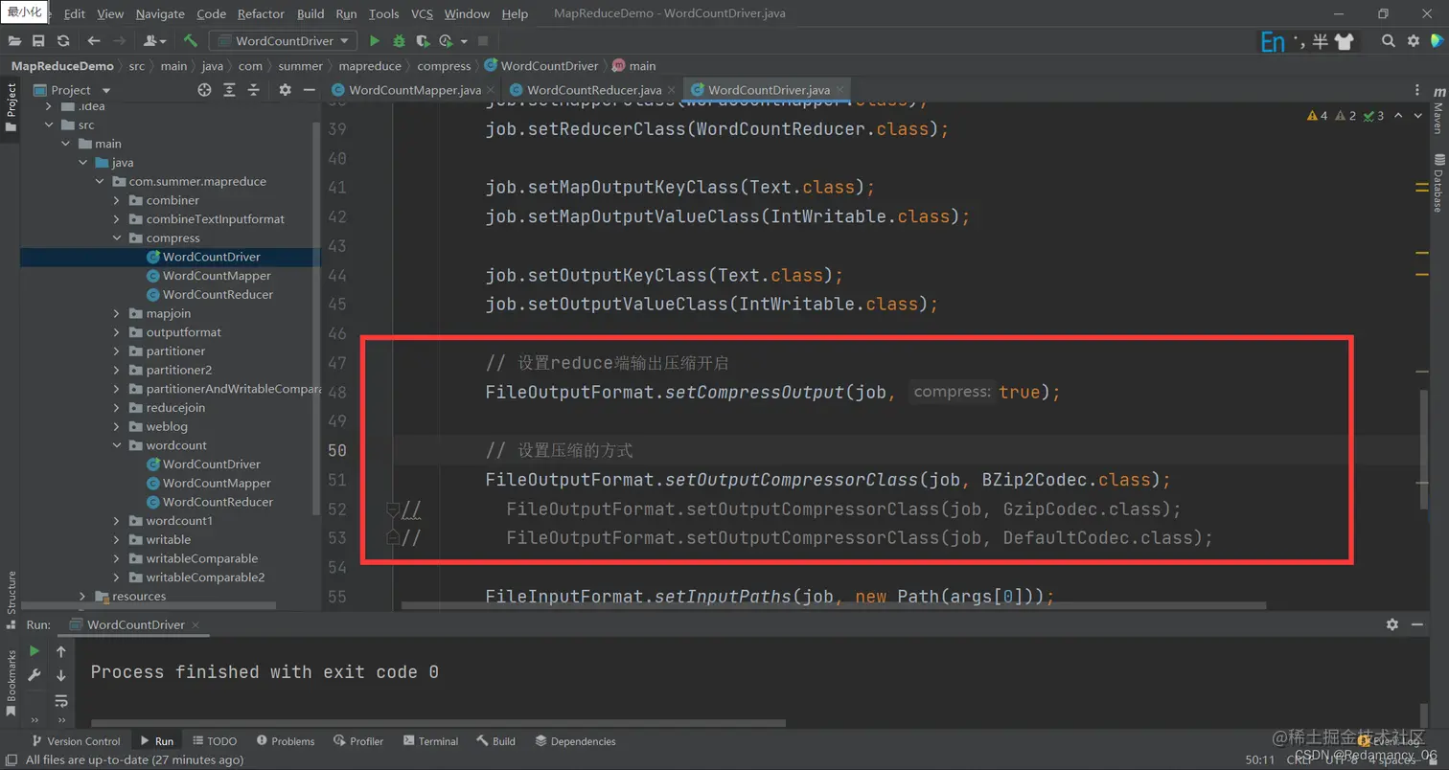
Task: Open IDE settings gear at top right
Action: [1413, 41]
